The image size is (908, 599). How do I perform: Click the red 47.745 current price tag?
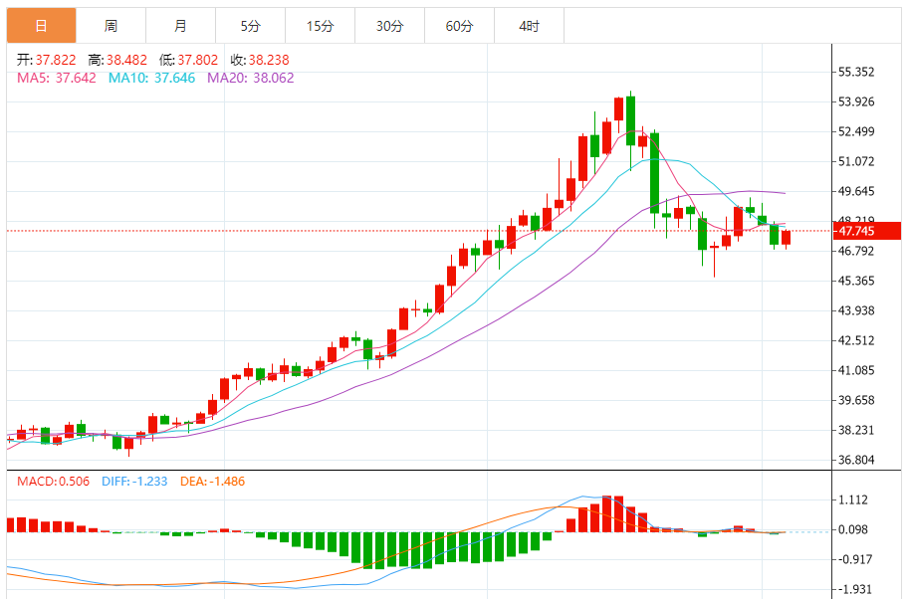pyautogui.click(x=868, y=231)
